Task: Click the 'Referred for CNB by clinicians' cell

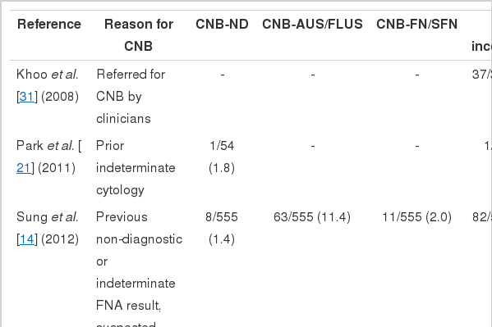Action: point(131,97)
